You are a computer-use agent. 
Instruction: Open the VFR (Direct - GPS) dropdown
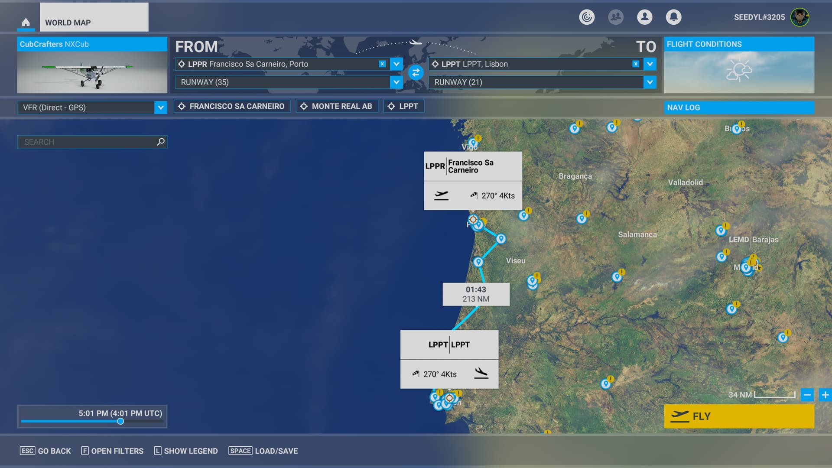coord(160,107)
